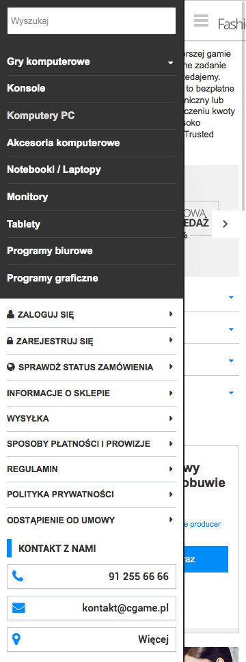This screenshot has height=662, width=246.
Task: Expand the Informacje o sklepie arrow
Action: tap(171, 393)
